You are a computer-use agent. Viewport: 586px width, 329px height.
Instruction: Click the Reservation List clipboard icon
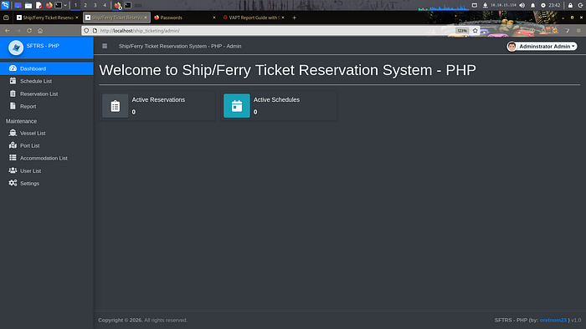pyautogui.click(x=13, y=94)
